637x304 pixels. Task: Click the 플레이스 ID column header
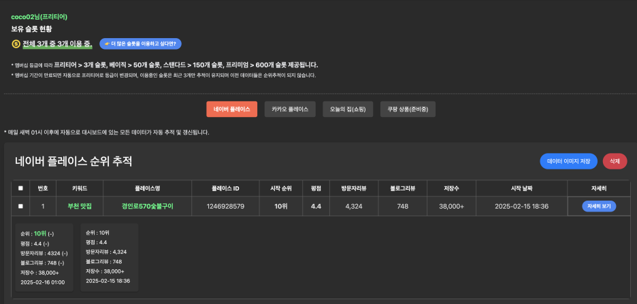(225, 188)
